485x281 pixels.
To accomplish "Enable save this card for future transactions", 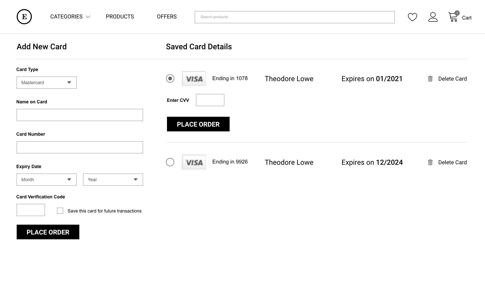I will point(60,211).
